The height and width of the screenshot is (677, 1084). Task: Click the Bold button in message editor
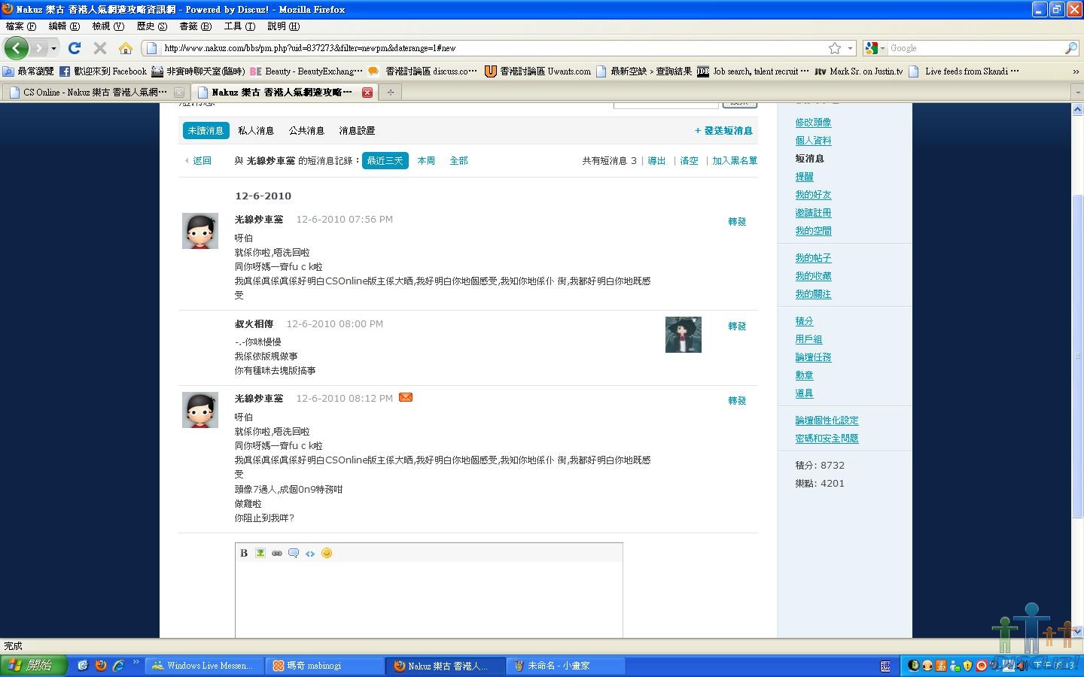tap(244, 553)
